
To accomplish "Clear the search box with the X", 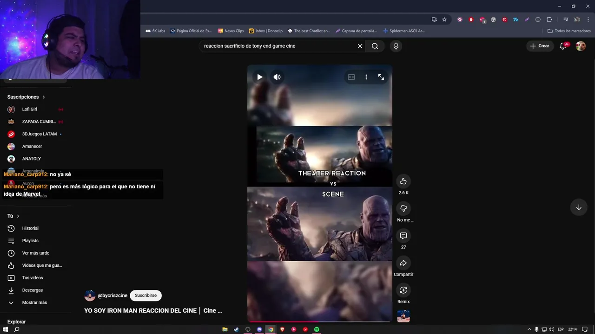I will (360, 46).
